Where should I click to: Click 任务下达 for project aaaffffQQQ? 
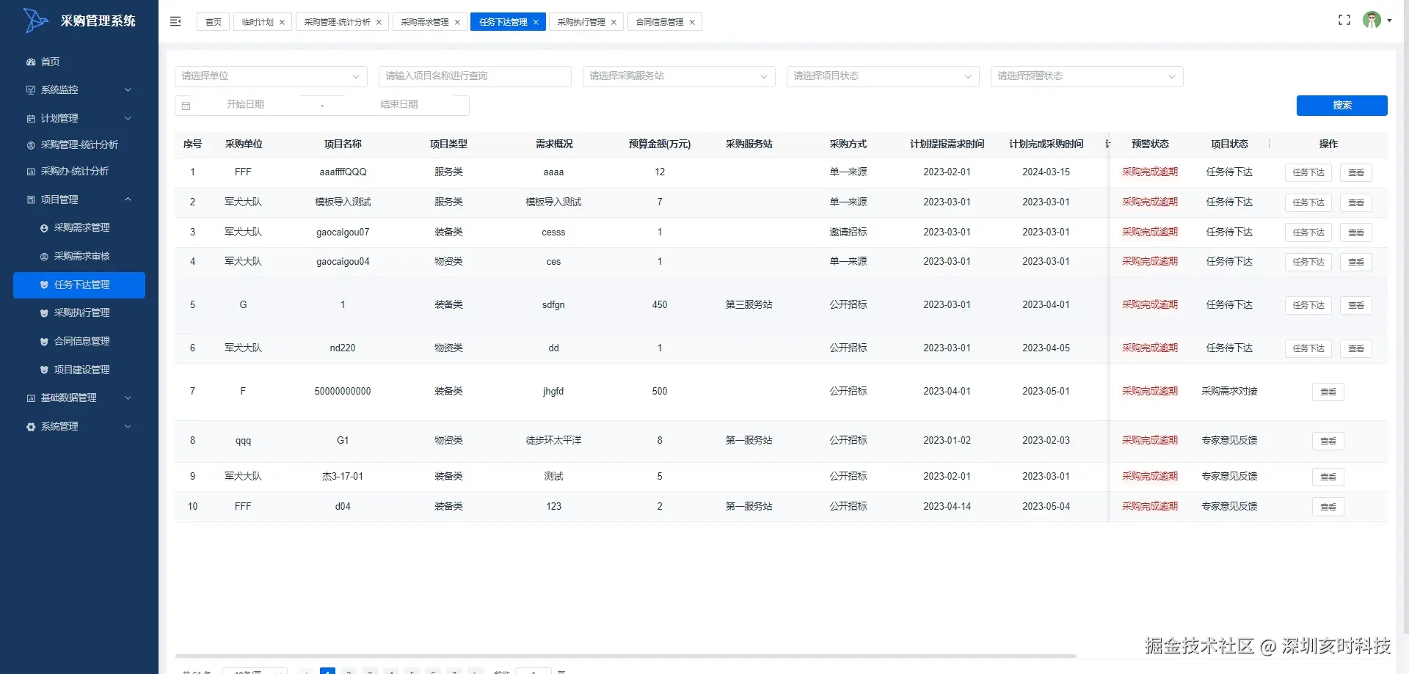coord(1308,173)
